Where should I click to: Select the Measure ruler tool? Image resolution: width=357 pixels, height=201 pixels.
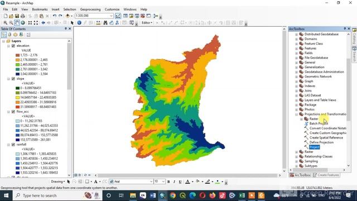[x=98, y=23]
